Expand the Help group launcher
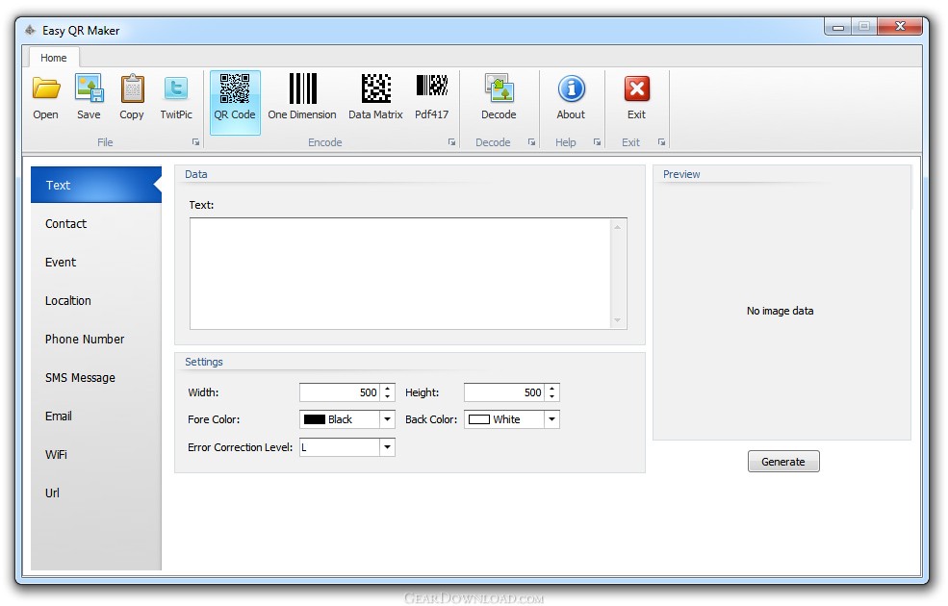Viewport: 948px width, 606px height. click(596, 142)
